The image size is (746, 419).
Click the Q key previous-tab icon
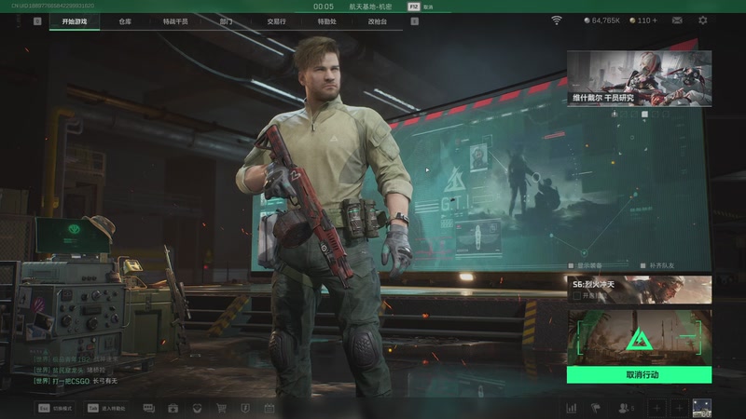click(x=37, y=21)
